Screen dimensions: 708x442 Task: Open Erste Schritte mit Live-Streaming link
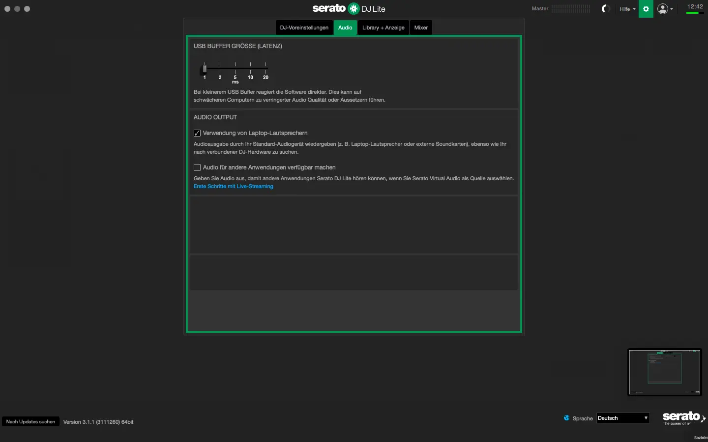click(x=233, y=187)
